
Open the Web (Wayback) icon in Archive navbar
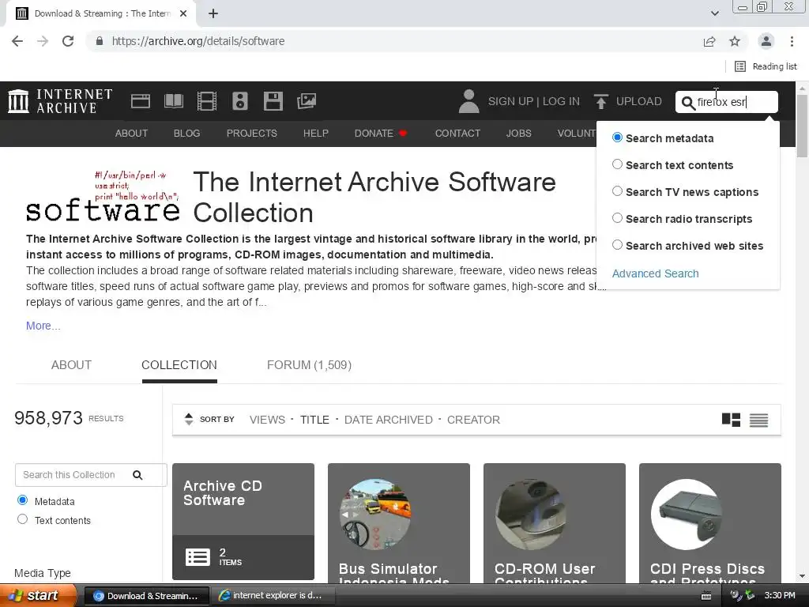[x=141, y=101]
